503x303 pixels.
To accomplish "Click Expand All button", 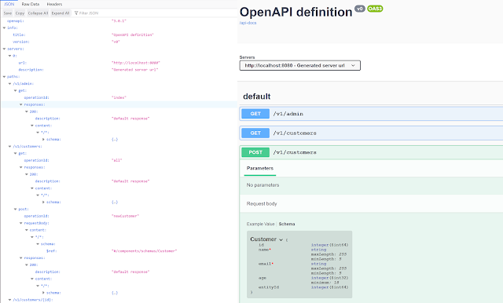I will coord(61,13).
